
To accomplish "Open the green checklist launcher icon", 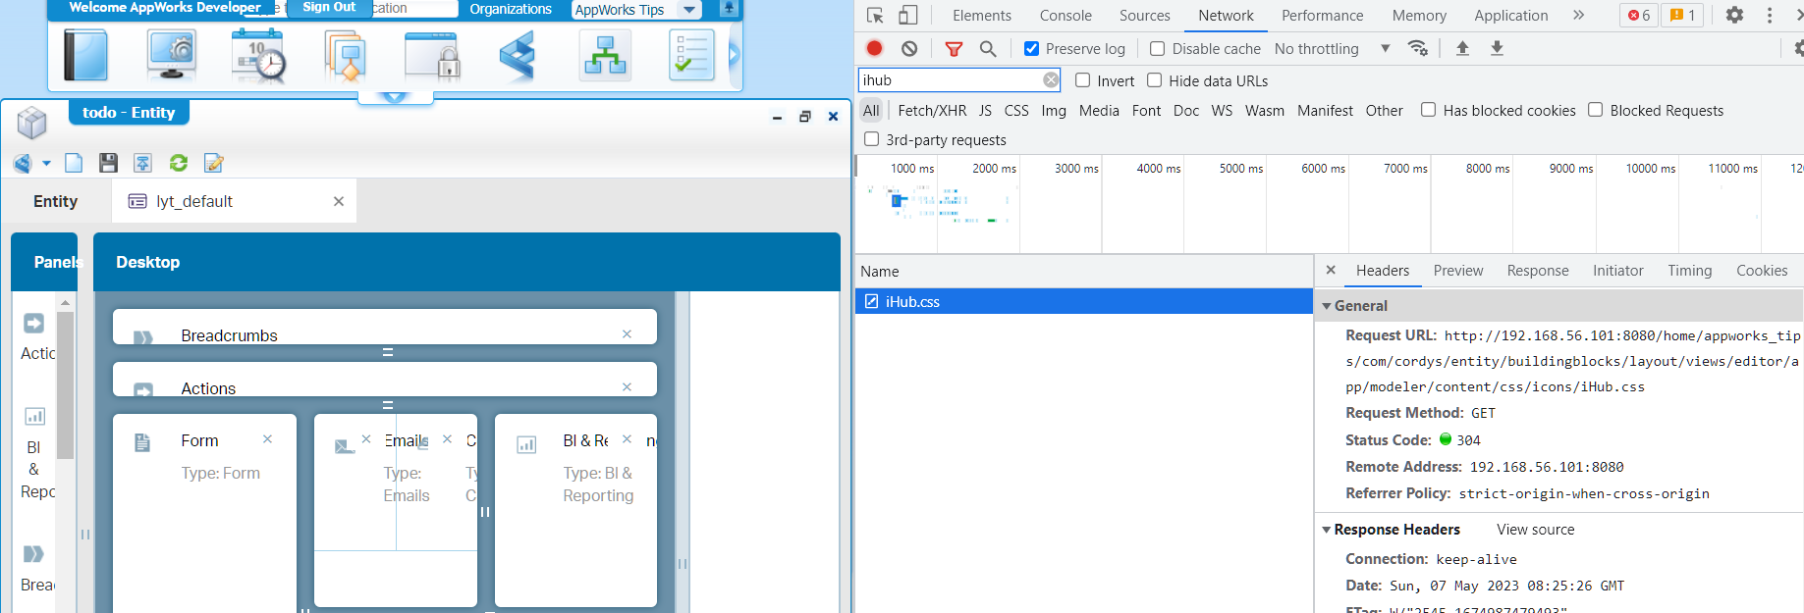I will point(691,55).
